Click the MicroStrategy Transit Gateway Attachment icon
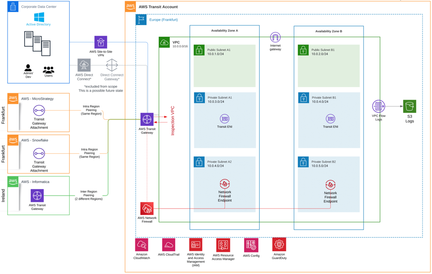The width and height of the screenshot is (432, 274). click(39, 110)
